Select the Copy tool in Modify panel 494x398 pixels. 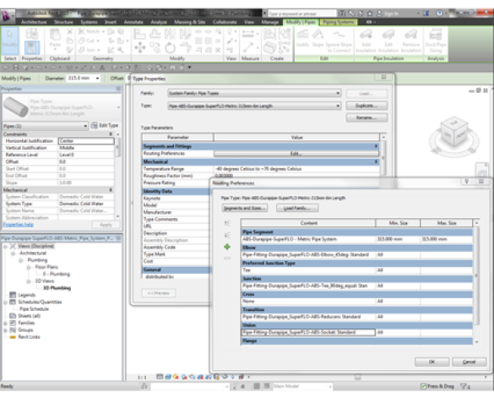(x=155, y=47)
